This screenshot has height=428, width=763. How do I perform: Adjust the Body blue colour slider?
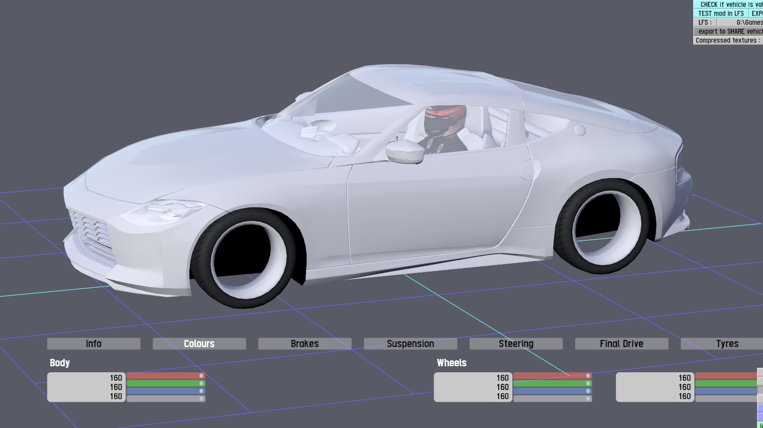[x=166, y=391]
